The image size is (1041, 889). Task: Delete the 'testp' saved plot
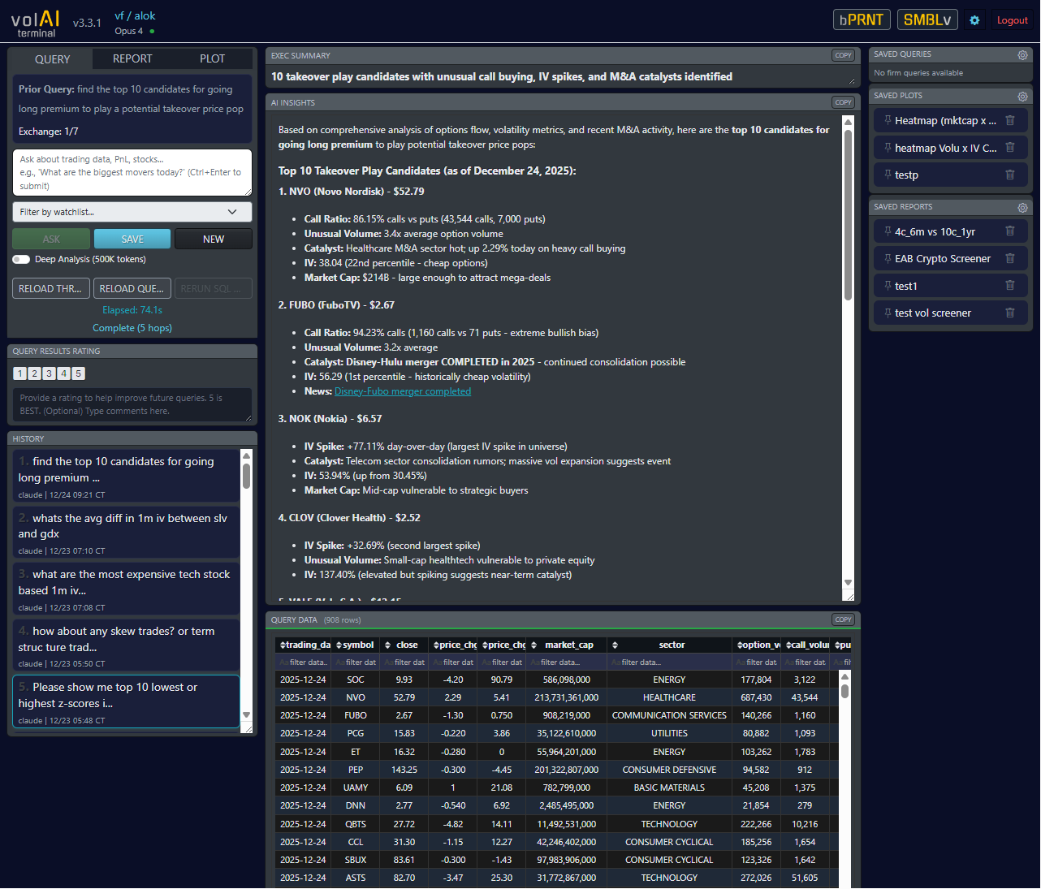tap(1010, 175)
